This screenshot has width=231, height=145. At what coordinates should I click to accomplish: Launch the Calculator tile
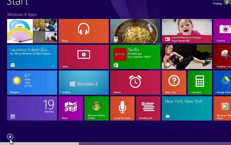(x=200, y=82)
